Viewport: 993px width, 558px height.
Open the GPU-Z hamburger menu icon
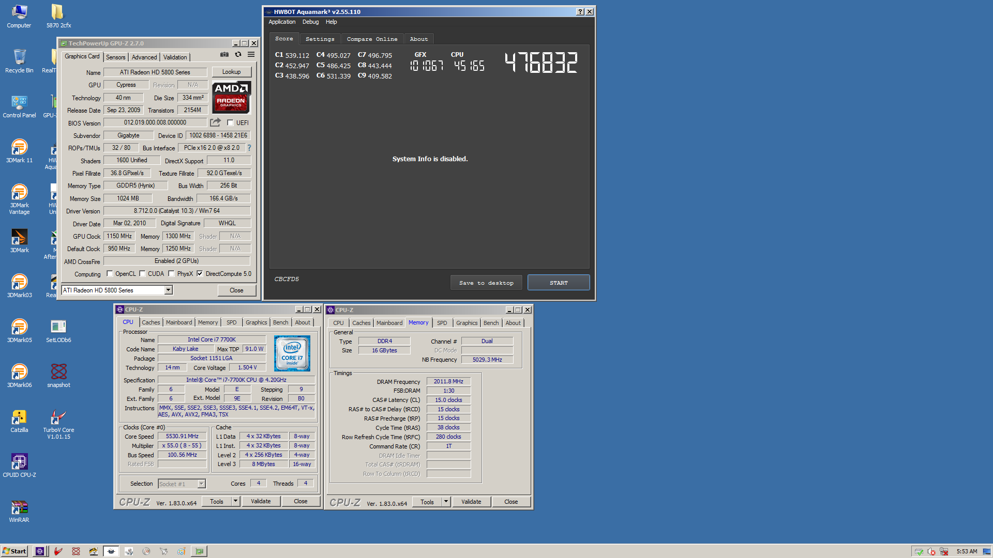click(x=251, y=54)
